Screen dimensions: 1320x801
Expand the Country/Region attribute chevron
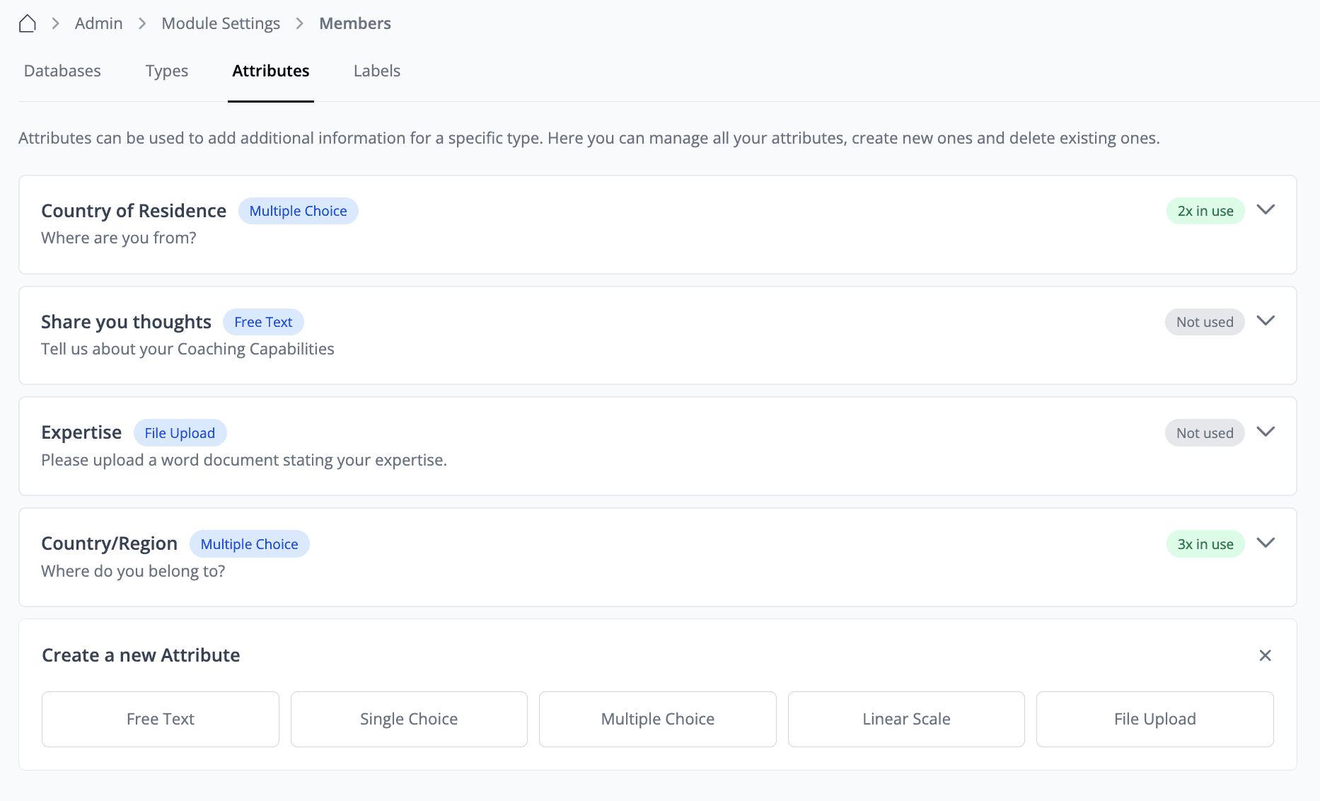pos(1265,543)
